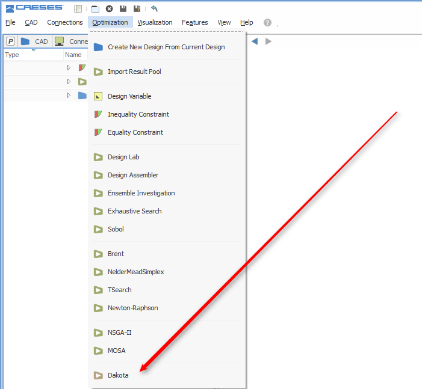Screen dimensions: 422x389
Task: Click the NSGA-II engine icon
Action: (98, 333)
